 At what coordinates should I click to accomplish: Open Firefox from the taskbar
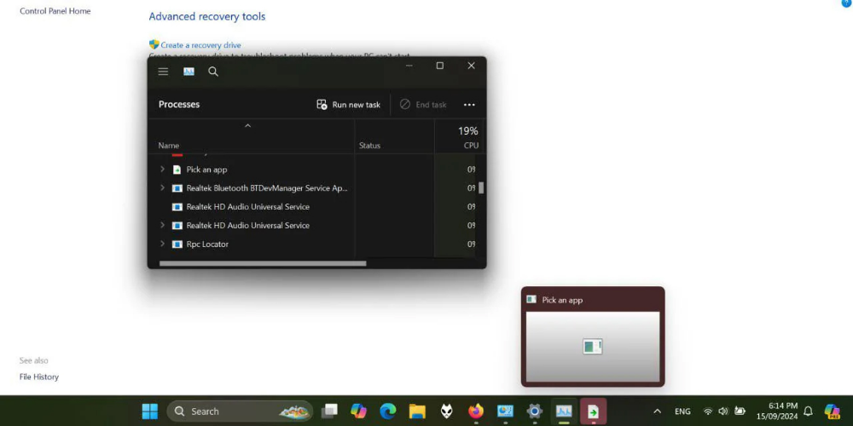(476, 412)
